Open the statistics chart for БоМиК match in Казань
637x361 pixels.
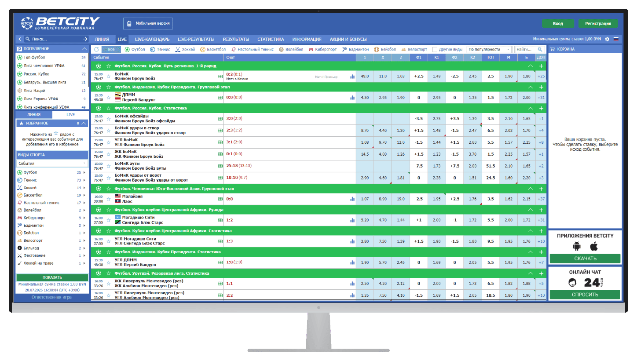pos(352,76)
